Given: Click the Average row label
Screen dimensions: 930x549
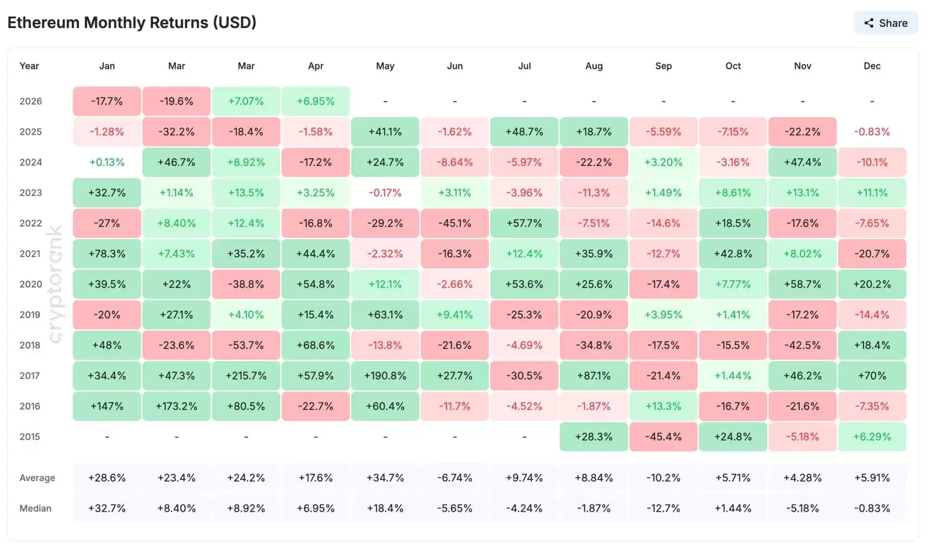Looking at the screenshot, I should 37,478.
